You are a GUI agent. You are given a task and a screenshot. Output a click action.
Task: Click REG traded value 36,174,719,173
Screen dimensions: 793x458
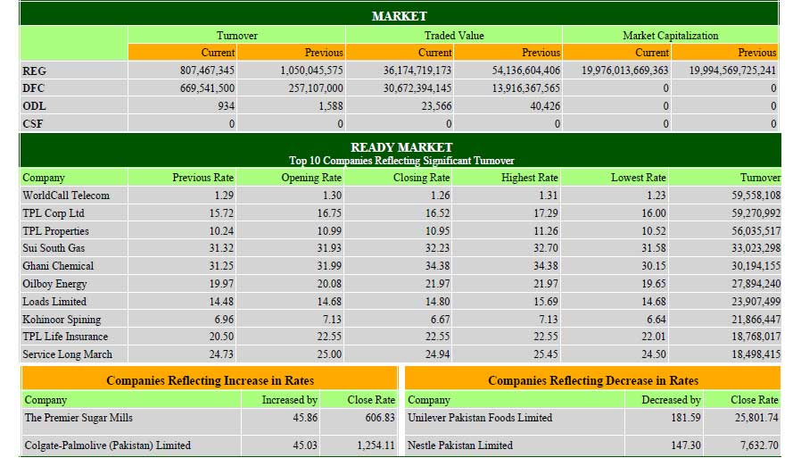[x=417, y=71]
